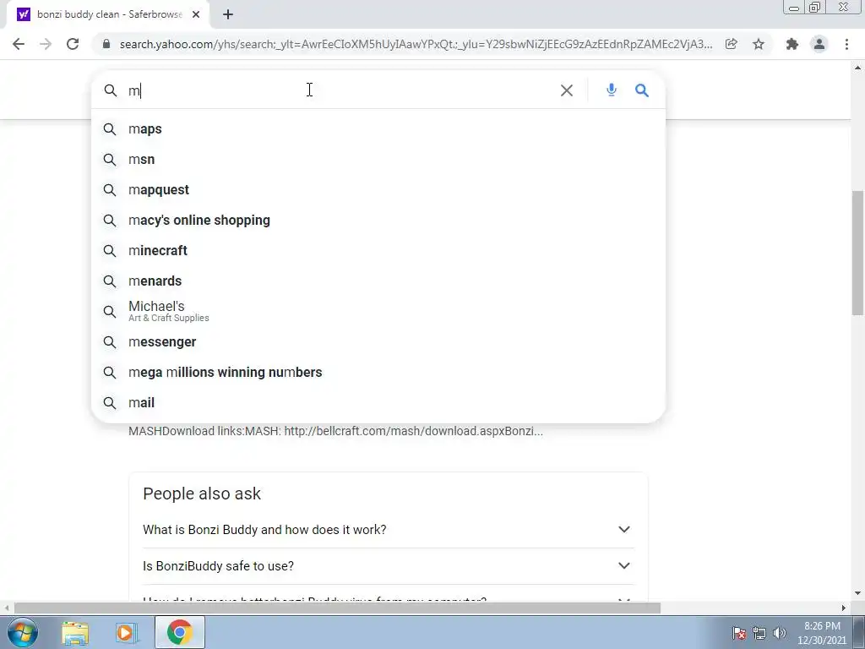Screen dimensions: 865x649
Task: Choose the 'minecraft' suggestion
Action: (x=378, y=250)
